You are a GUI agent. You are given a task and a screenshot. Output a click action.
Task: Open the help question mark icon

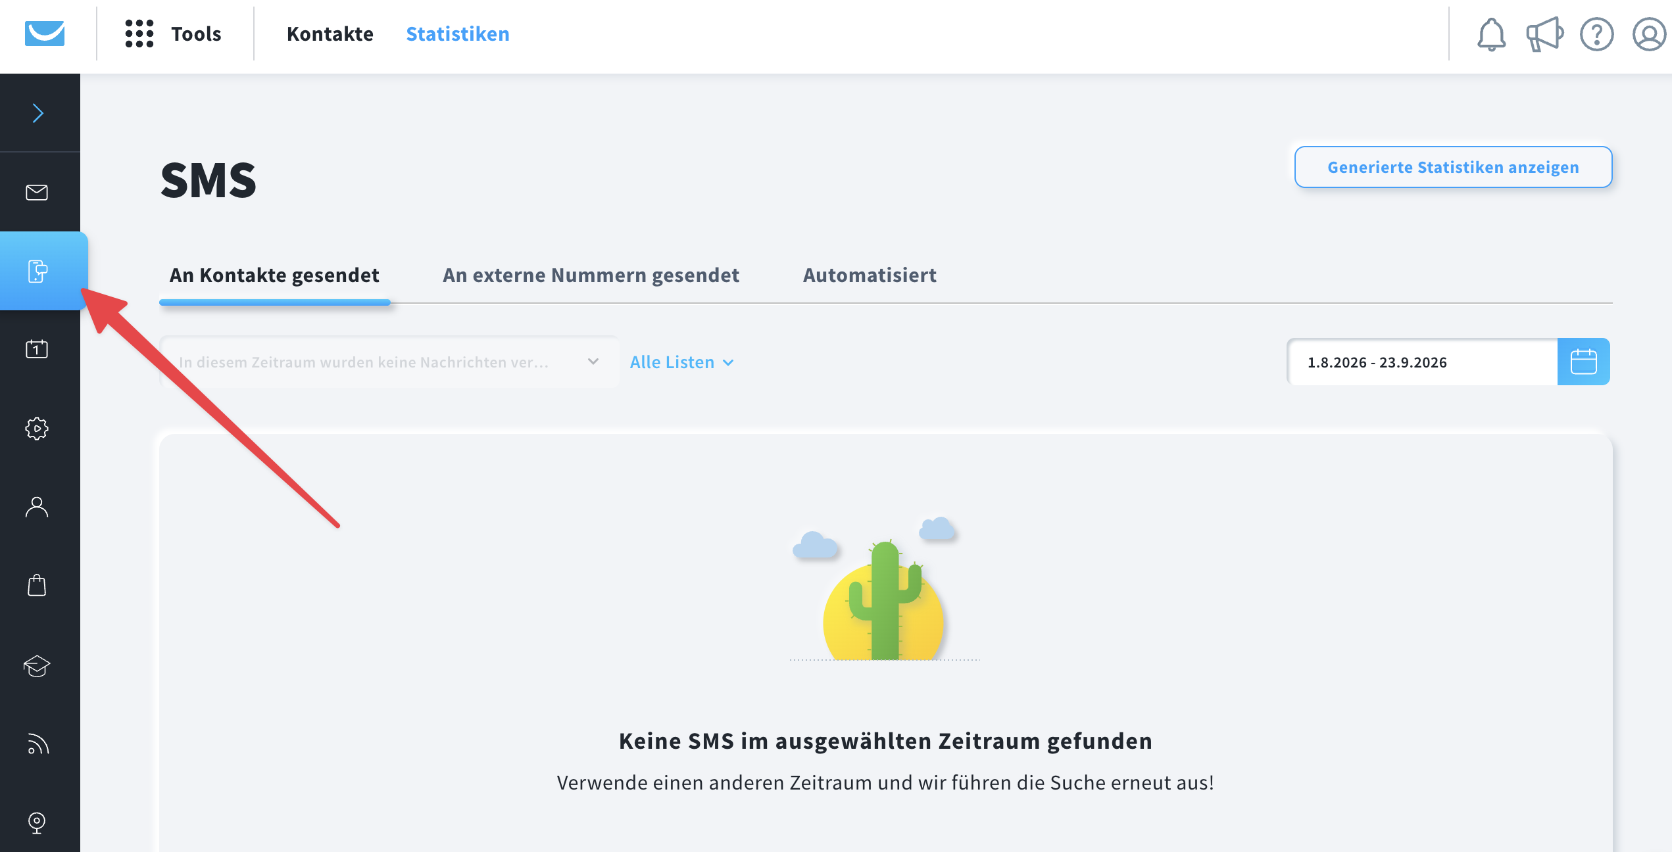click(1596, 34)
